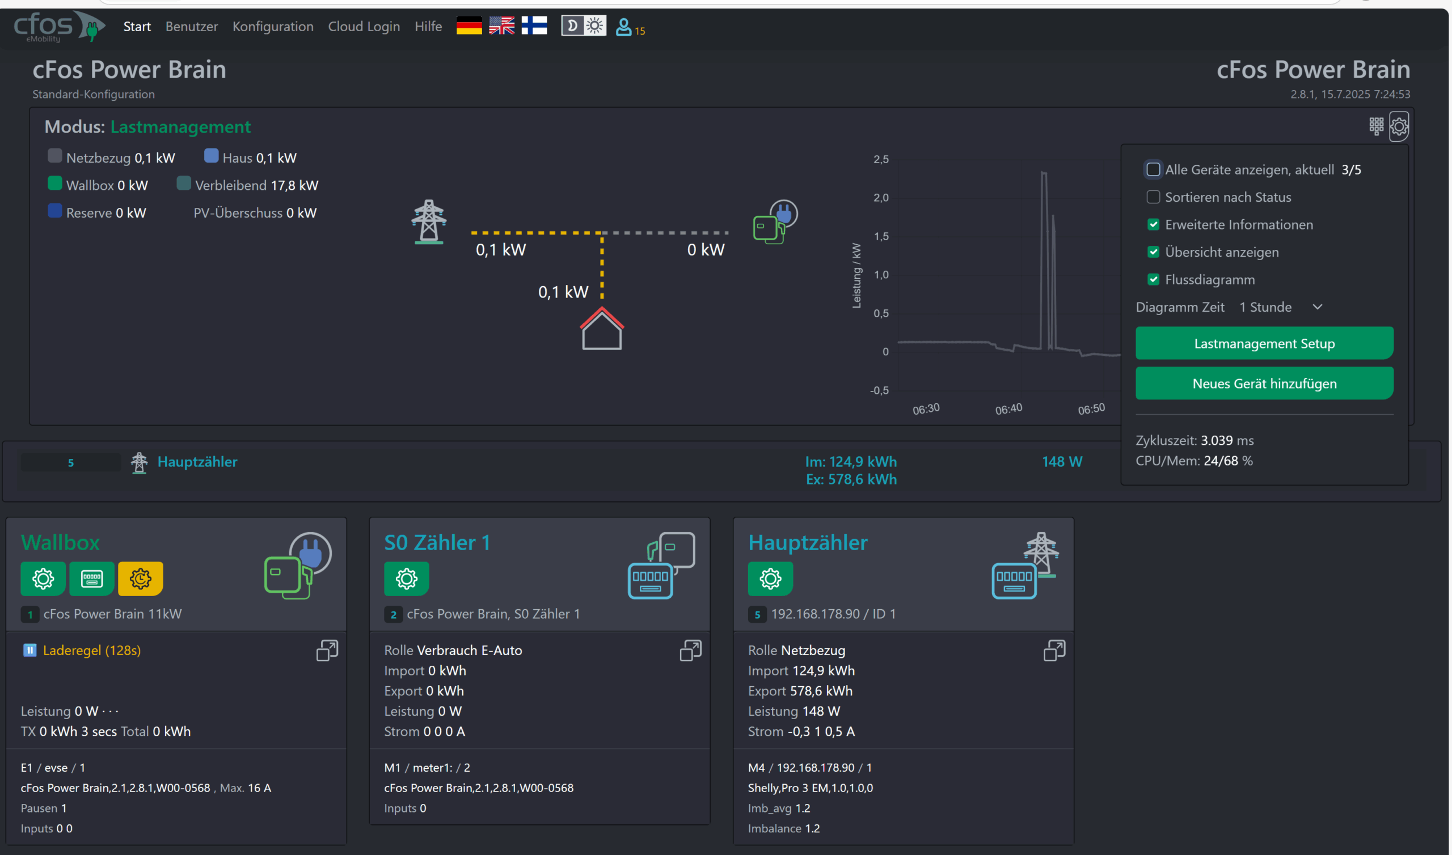Viewport: 1452px width, 855px height.
Task: Uncheck Flussdiagramm option
Action: click(x=1153, y=280)
